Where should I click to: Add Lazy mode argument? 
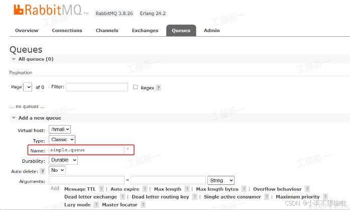[x=77, y=204]
